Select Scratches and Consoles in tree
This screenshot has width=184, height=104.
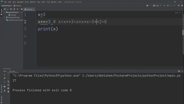click(15, 20)
